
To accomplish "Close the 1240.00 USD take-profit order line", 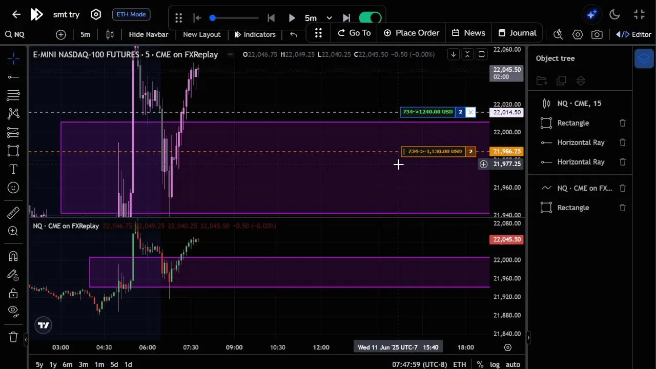I will (x=470, y=112).
